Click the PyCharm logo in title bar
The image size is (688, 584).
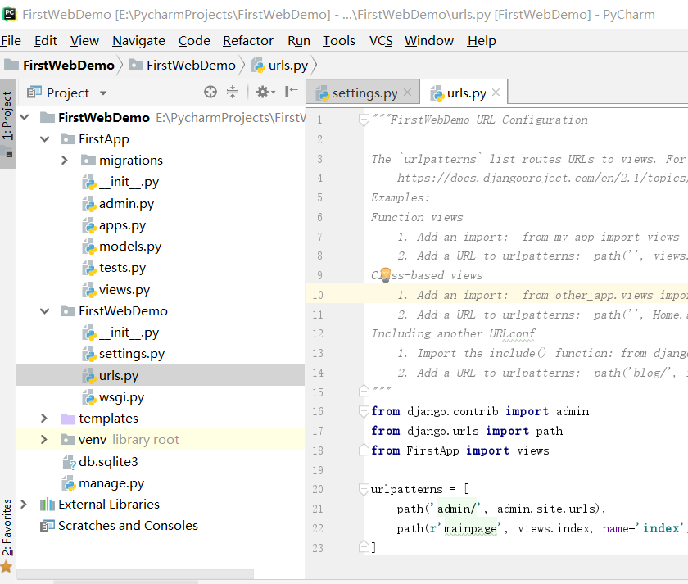(9, 14)
